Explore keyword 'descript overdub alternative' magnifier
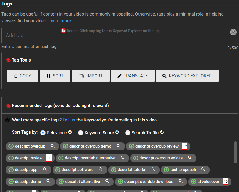 click(123, 158)
